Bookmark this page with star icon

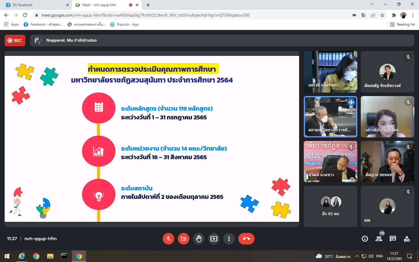(x=382, y=15)
